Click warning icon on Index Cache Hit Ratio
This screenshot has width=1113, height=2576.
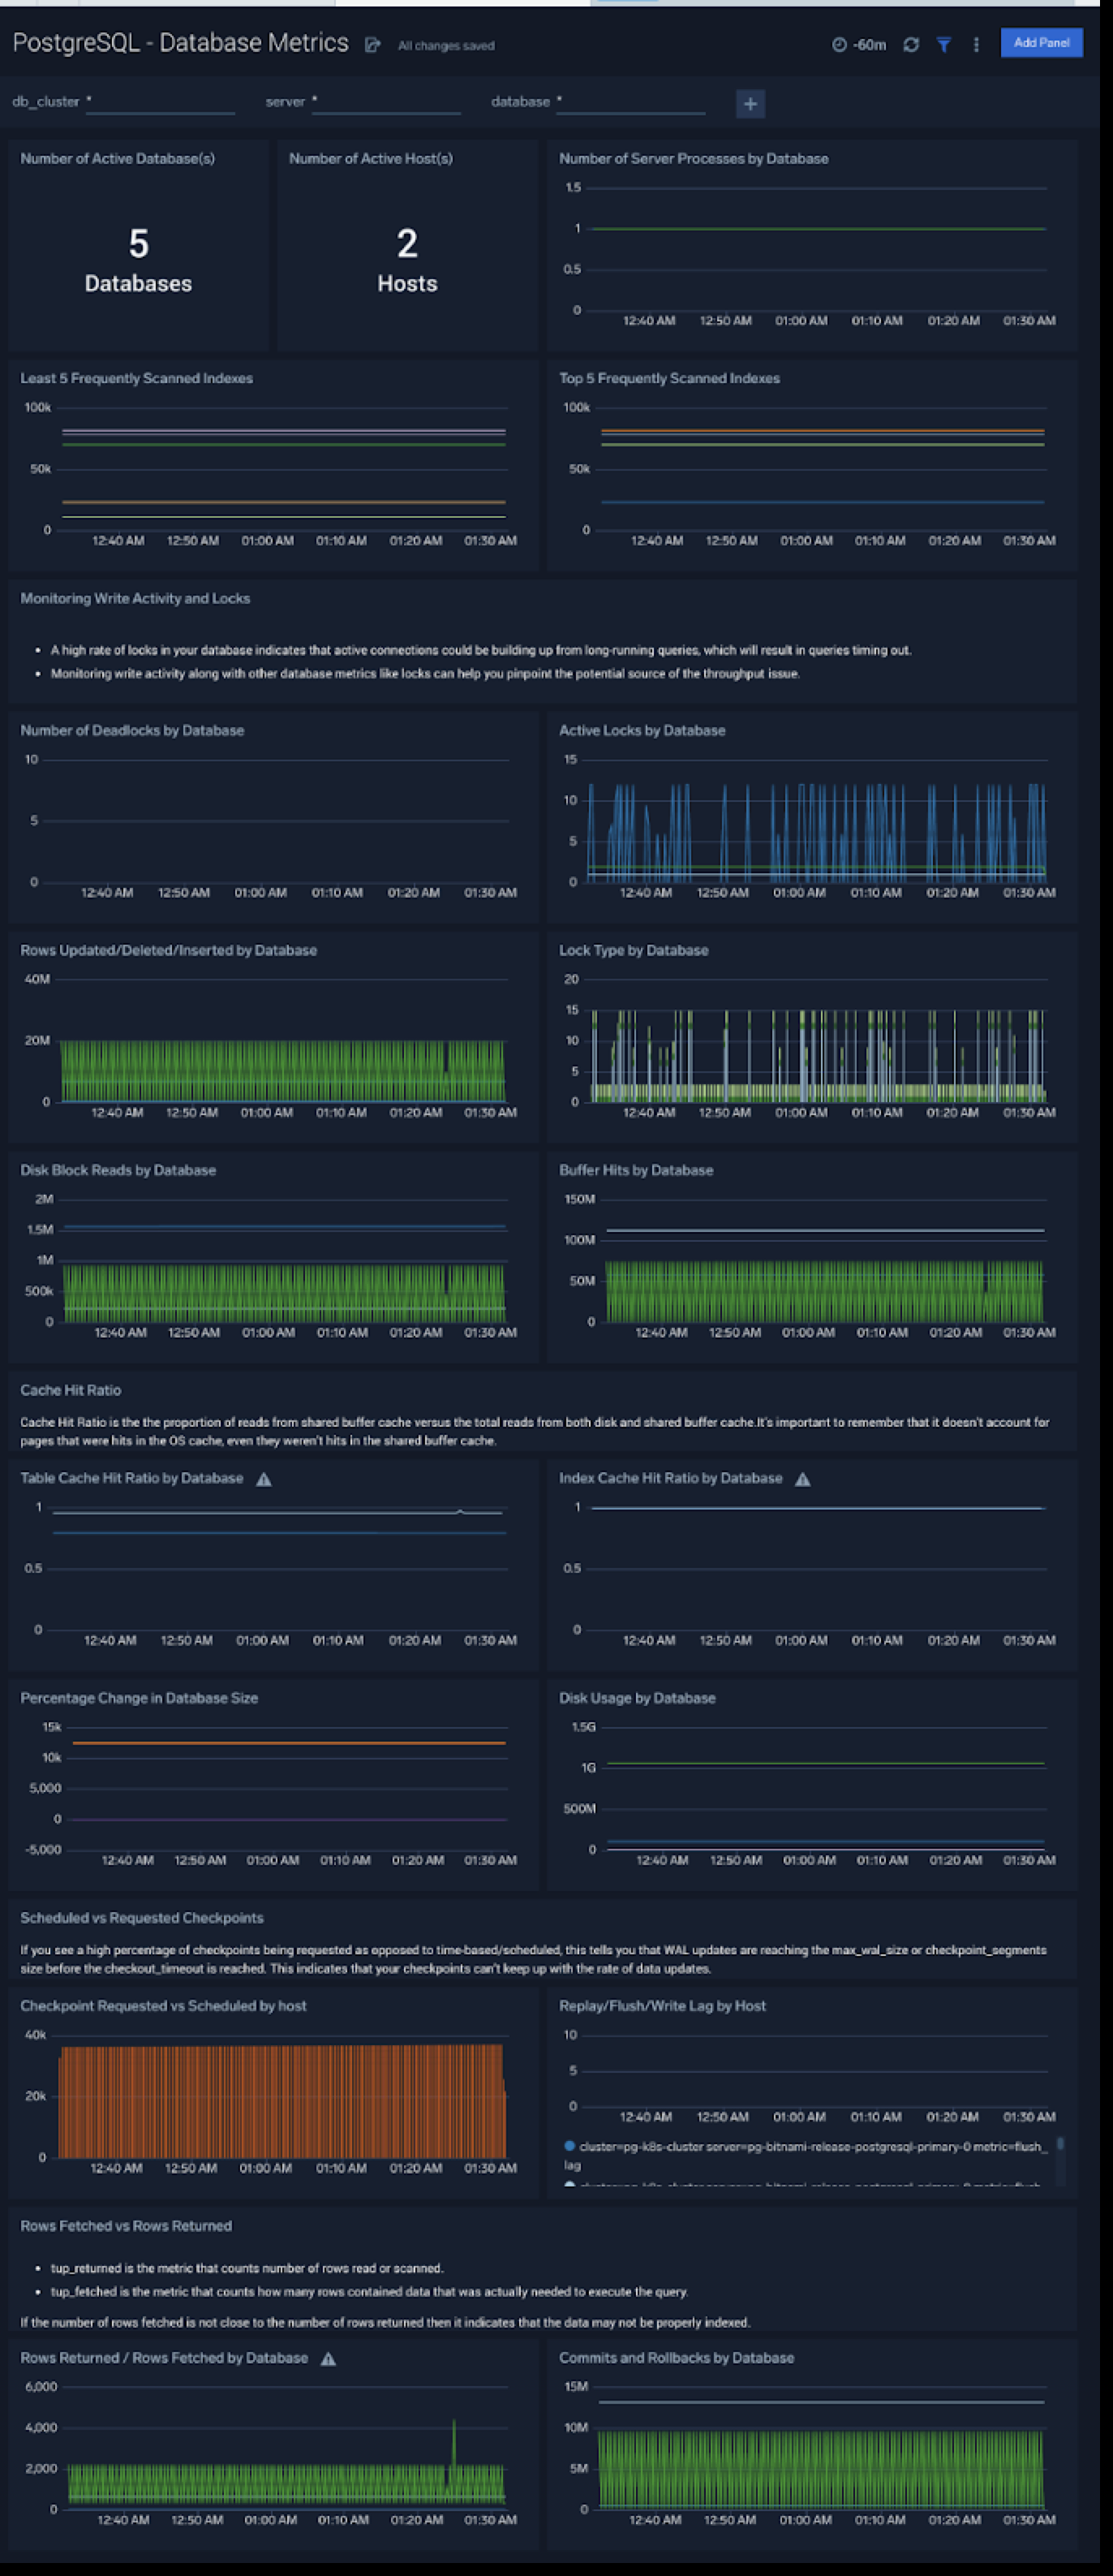(802, 1479)
